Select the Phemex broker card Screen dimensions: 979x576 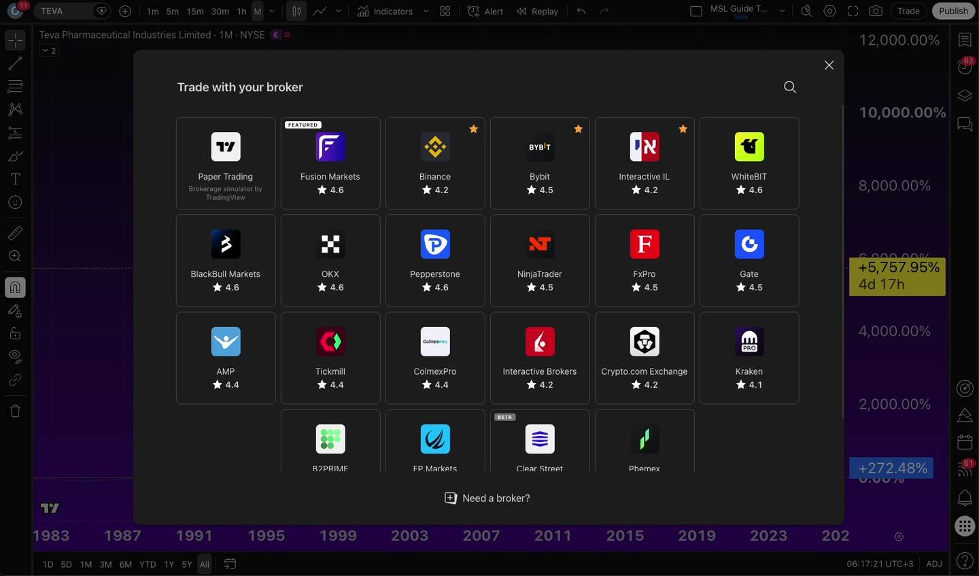pos(645,441)
